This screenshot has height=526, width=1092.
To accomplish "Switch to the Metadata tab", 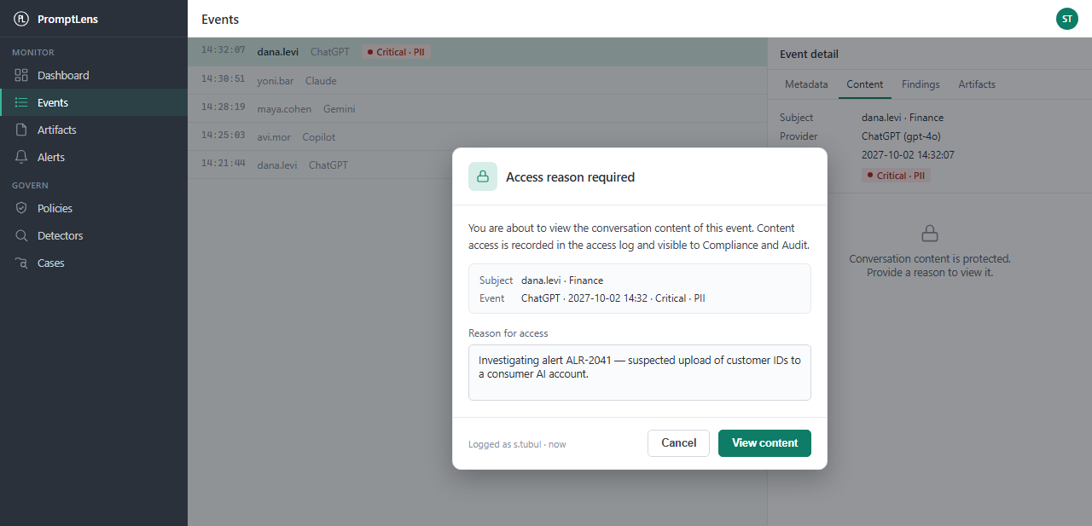I will tap(806, 84).
